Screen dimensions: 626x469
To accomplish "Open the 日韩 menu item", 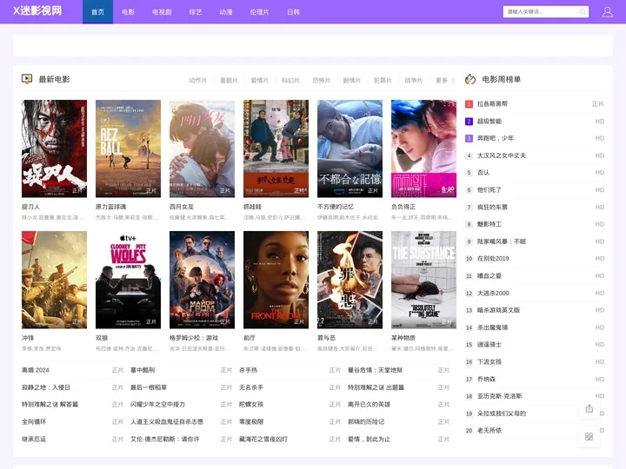I will coord(293,12).
